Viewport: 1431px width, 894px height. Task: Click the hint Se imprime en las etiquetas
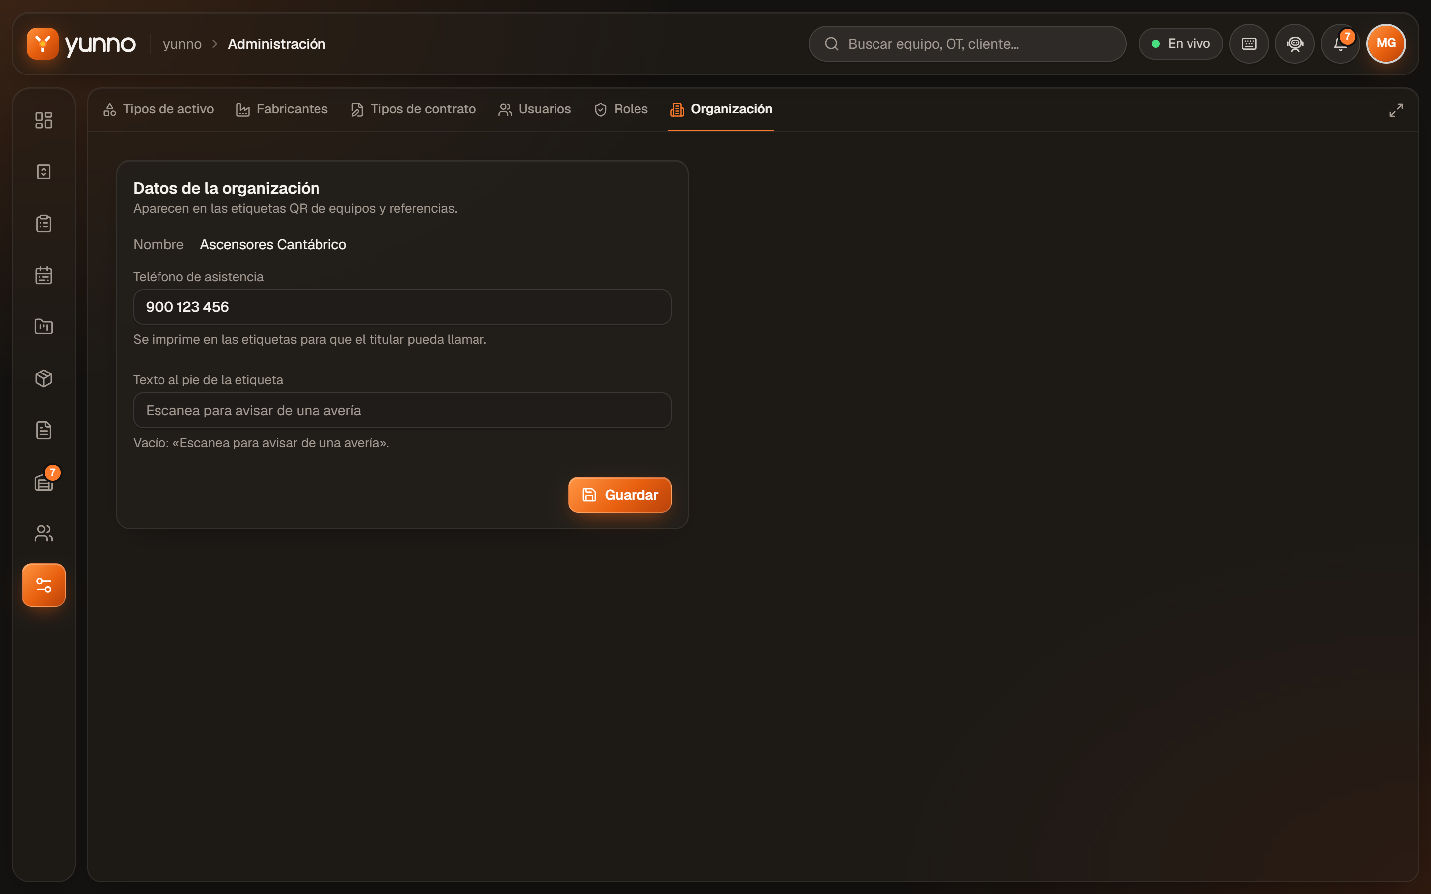[x=310, y=339]
